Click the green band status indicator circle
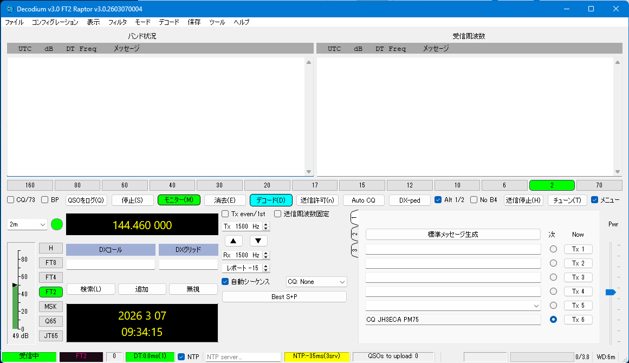 [x=57, y=224]
